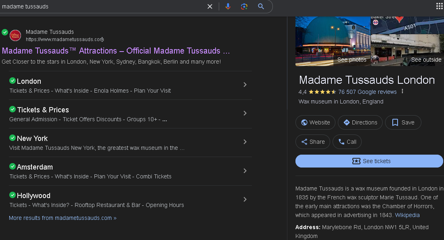
Task: Click the Website button
Action: tap(316, 122)
